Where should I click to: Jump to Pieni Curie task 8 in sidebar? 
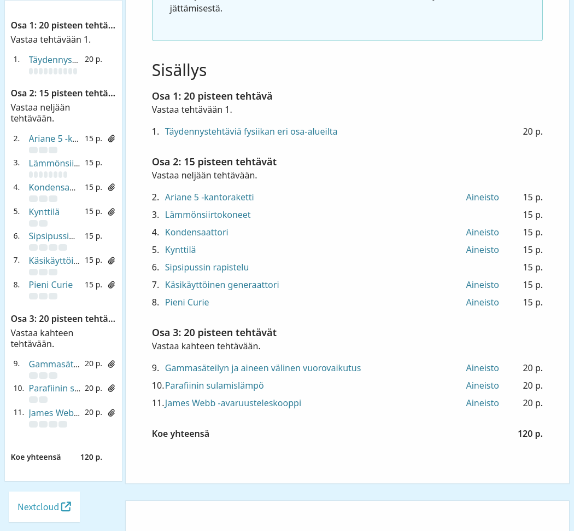click(50, 285)
